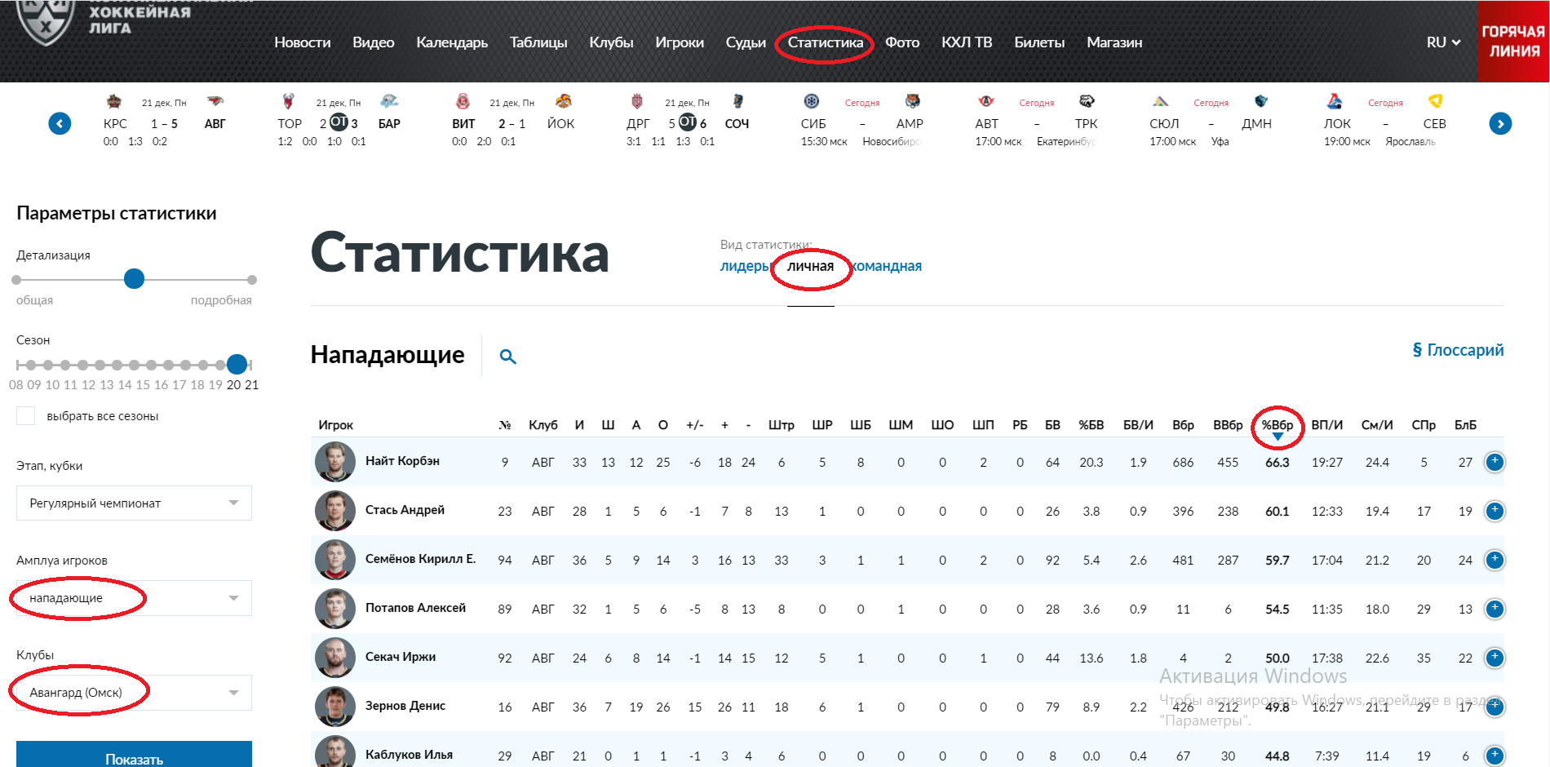
Task: Expand the Этап, кубки dropdown
Action: tap(134, 503)
